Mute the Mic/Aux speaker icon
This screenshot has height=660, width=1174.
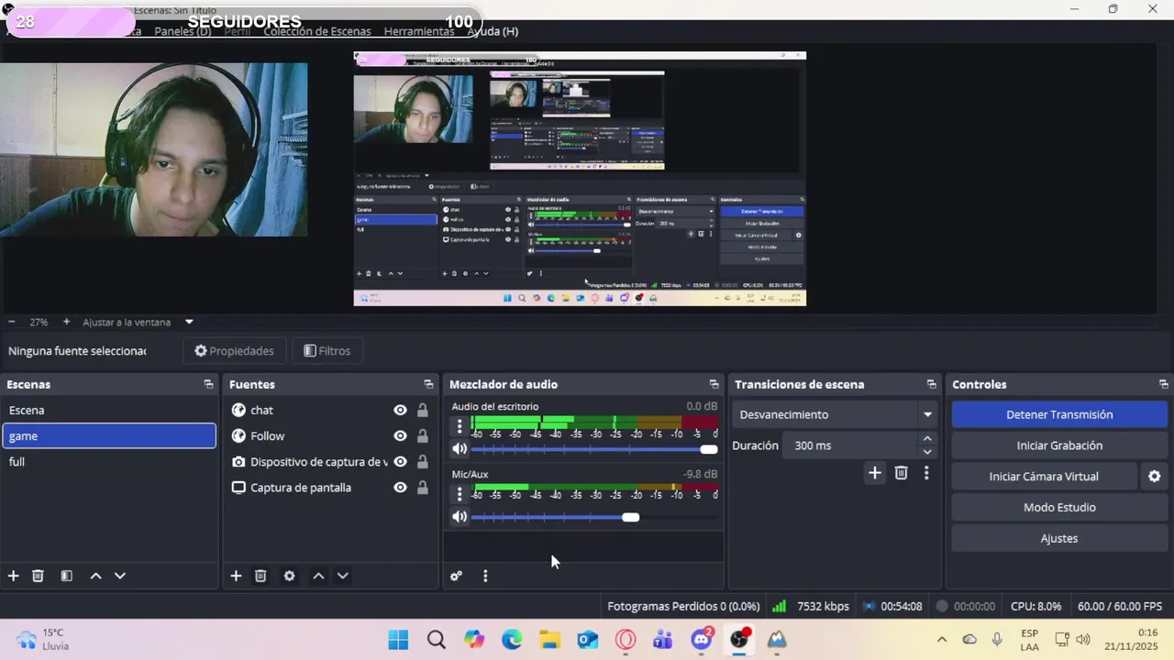(x=460, y=516)
